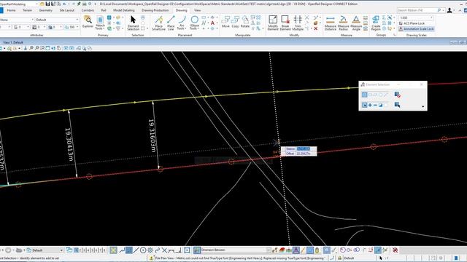Viewport: 467px width, 262px height.
Task: Open the View ribbon tab
Action: 197,10
